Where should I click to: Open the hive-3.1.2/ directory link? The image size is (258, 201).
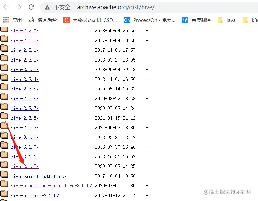[x=25, y=166]
